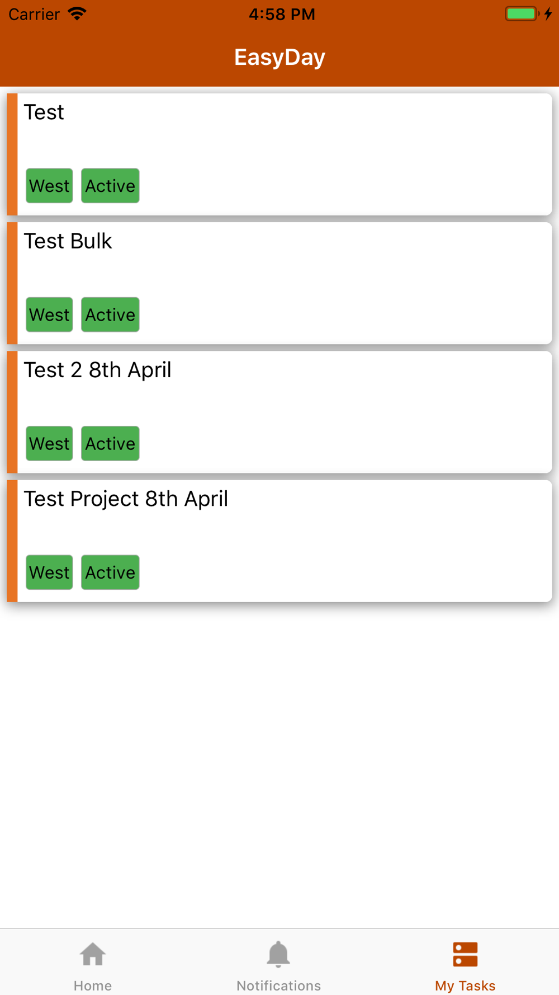Image resolution: width=559 pixels, height=995 pixels.
Task: Tap the battery indicator icon
Action: tap(522, 13)
